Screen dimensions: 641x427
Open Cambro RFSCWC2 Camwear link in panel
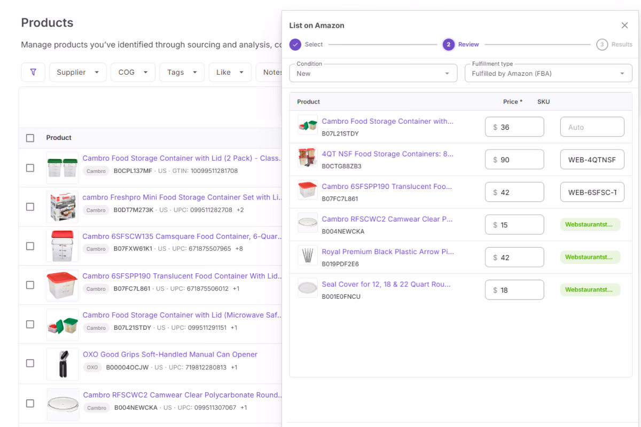pos(387,219)
